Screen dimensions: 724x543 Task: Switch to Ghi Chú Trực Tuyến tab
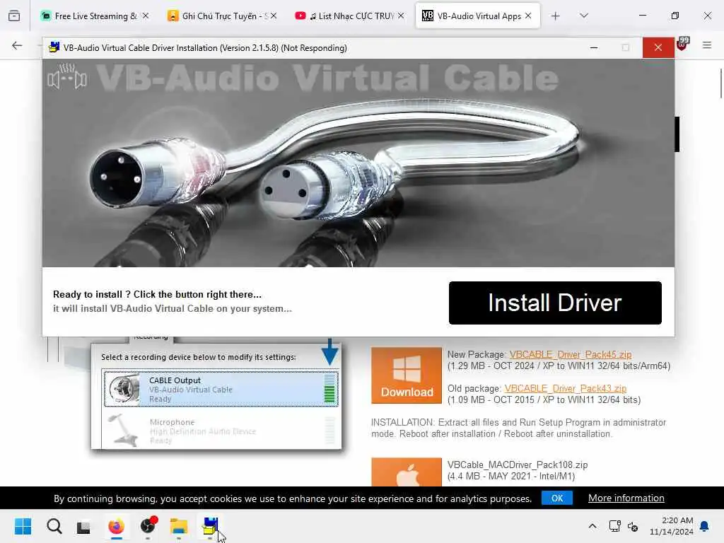(225, 16)
